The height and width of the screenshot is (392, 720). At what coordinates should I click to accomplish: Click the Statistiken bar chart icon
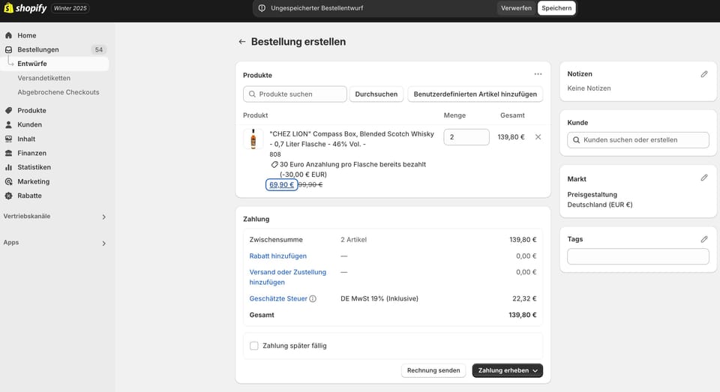[x=8, y=167]
